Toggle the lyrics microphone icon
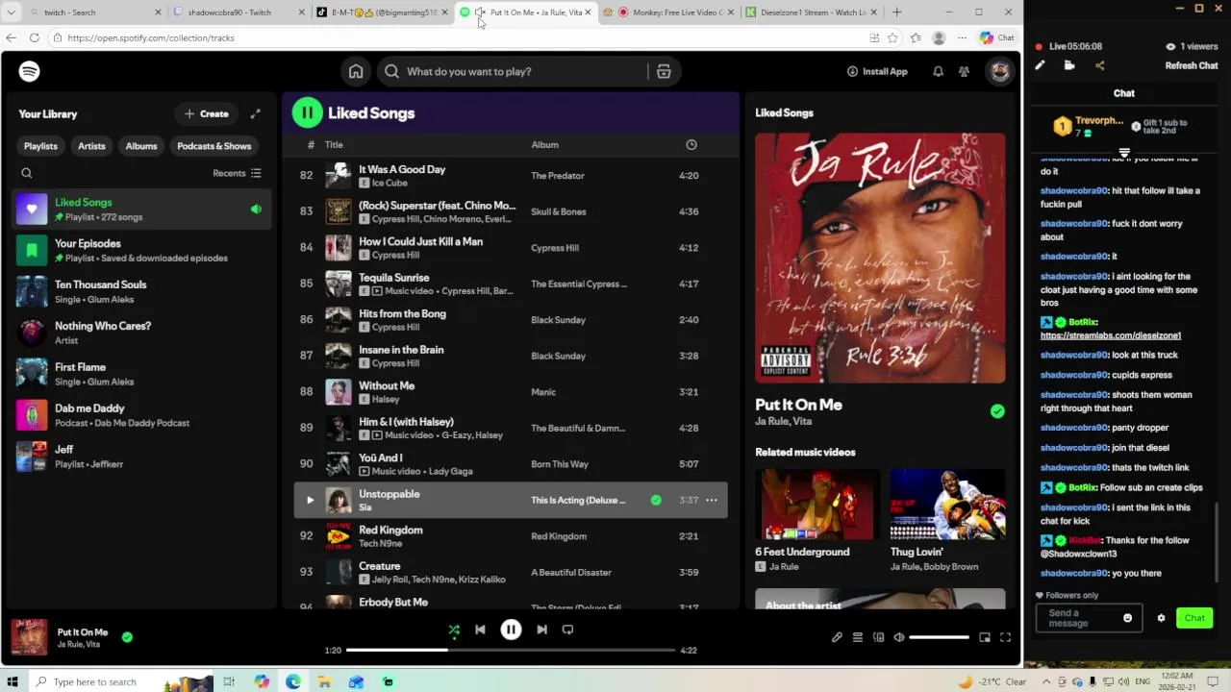The image size is (1231, 692). pos(837,637)
